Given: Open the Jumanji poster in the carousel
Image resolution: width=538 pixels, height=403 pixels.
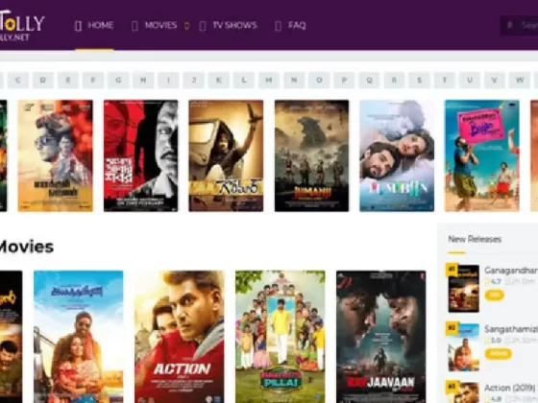Looking at the screenshot, I should (x=311, y=155).
